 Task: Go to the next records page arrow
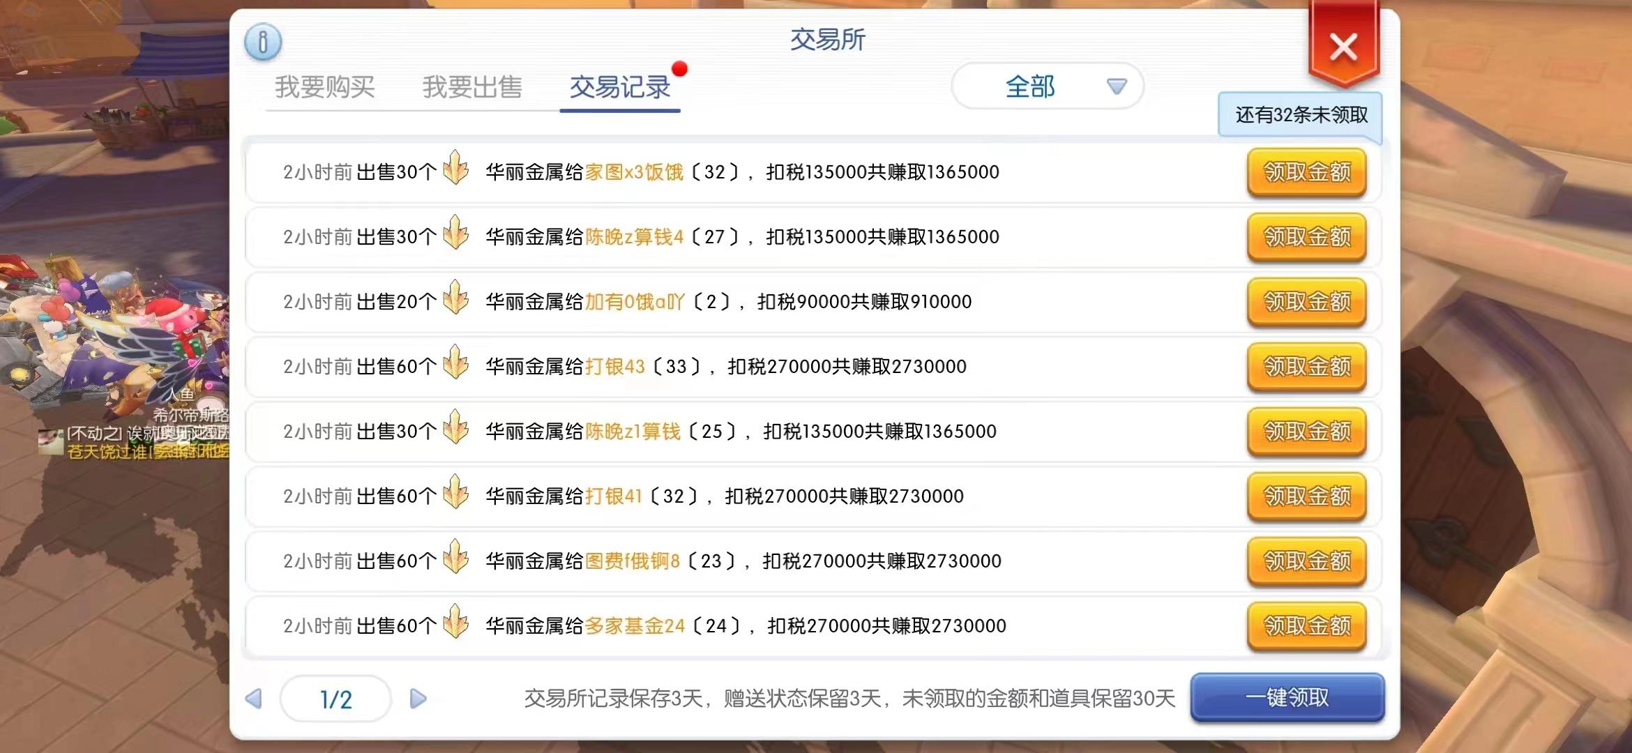click(x=418, y=699)
